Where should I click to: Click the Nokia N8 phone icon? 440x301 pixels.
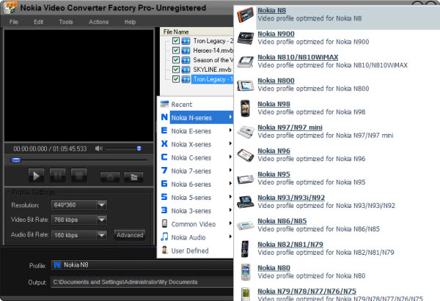tap(245, 15)
